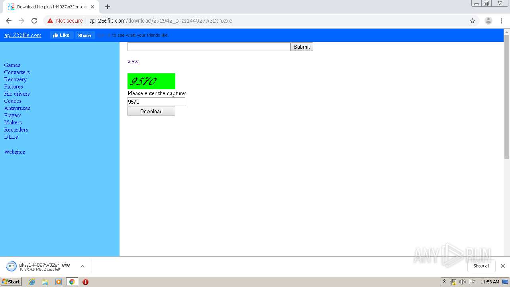Click the Download button
The image size is (510, 287).
click(151, 111)
